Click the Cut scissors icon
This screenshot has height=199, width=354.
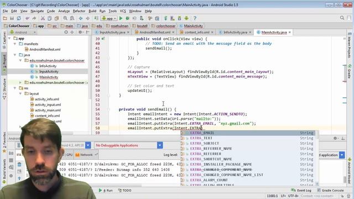(x=43, y=18)
